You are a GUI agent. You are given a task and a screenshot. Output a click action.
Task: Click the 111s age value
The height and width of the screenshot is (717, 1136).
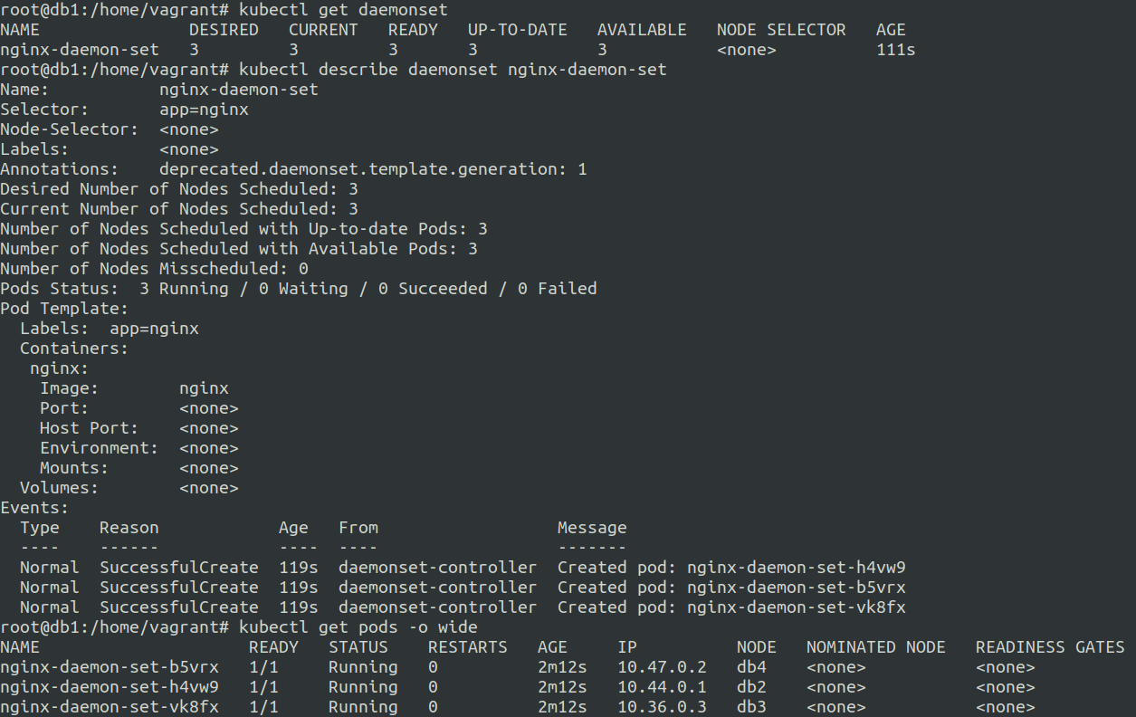pyautogui.click(x=895, y=50)
